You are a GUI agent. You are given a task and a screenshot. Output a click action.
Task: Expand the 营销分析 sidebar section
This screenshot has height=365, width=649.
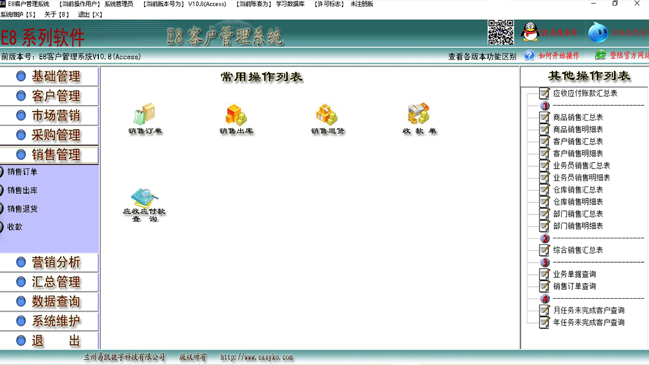coord(49,263)
